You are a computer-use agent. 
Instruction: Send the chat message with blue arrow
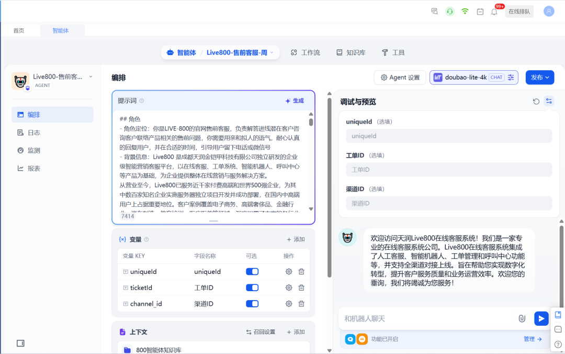pos(541,318)
